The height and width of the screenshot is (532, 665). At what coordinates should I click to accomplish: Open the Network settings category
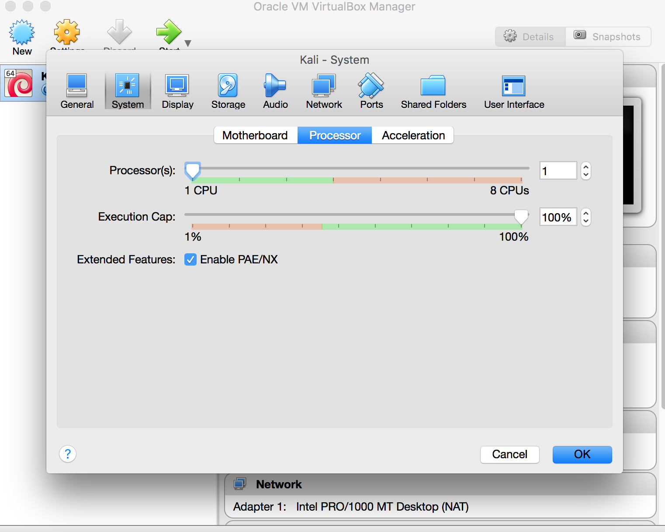pos(324,91)
